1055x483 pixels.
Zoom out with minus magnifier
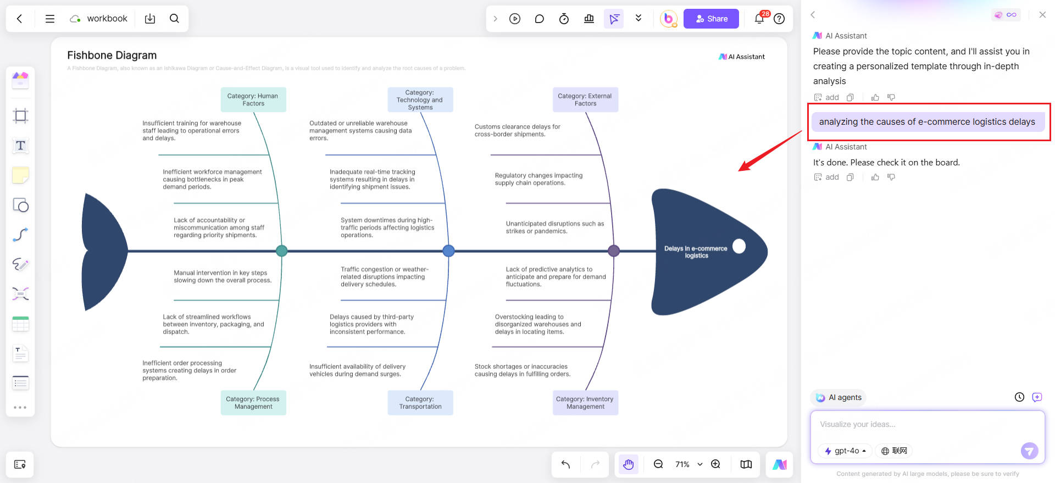(x=658, y=464)
